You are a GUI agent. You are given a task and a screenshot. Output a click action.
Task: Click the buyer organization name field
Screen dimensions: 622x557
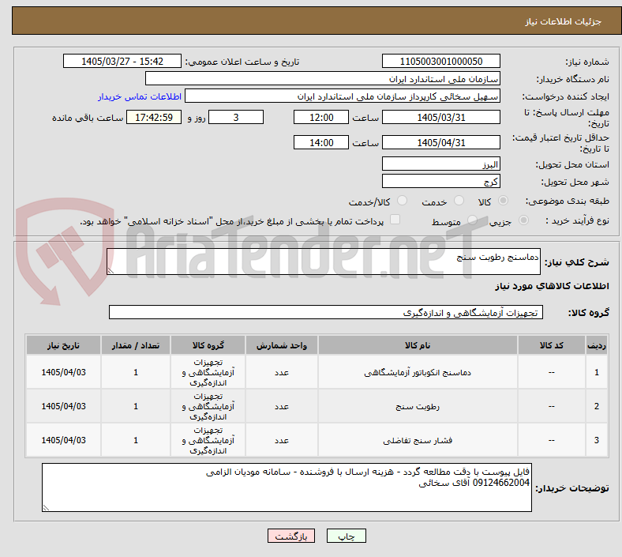pos(323,78)
